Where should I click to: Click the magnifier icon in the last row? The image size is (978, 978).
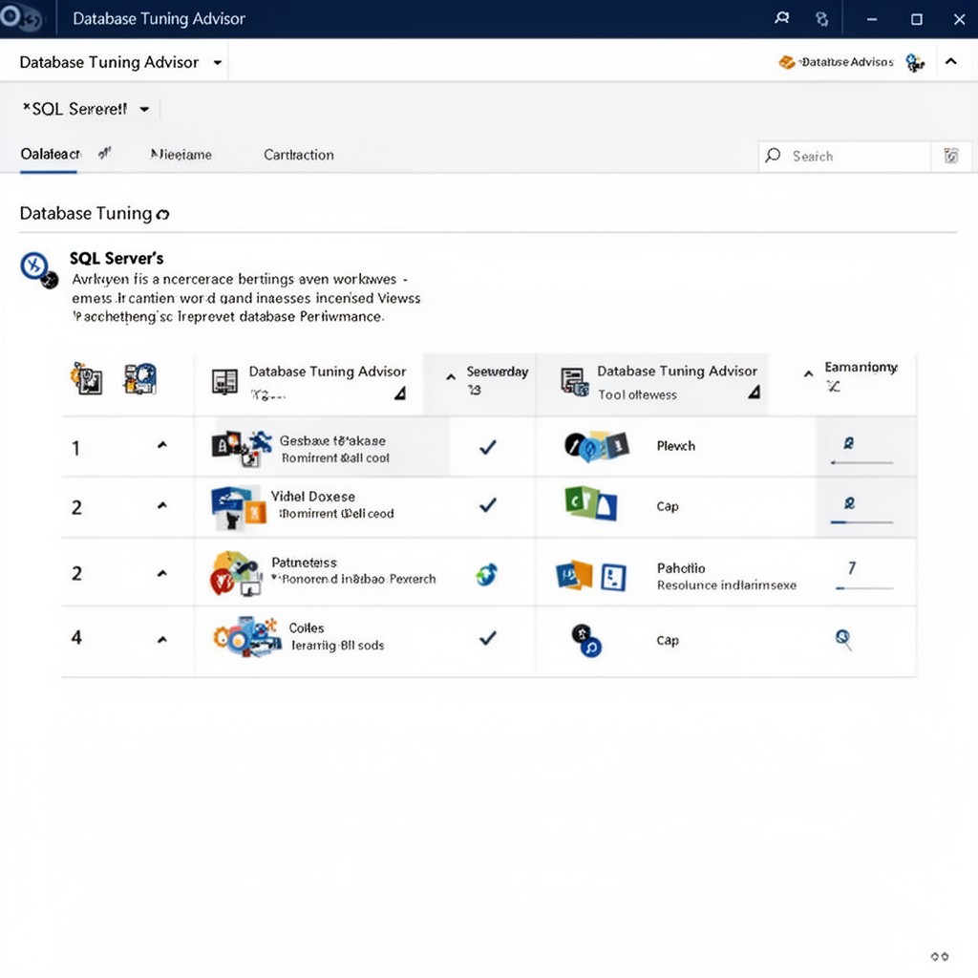click(x=843, y=639)
